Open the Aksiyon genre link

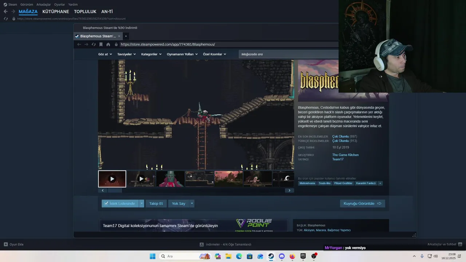click(x=309, y=230)
